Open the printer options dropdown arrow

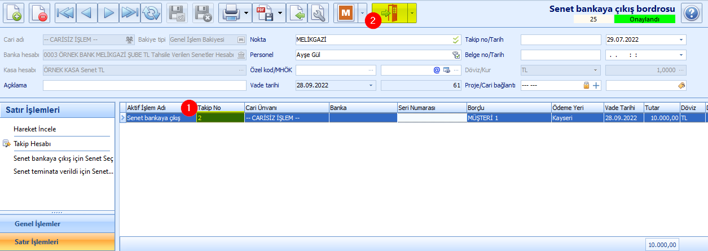(247, 12)
